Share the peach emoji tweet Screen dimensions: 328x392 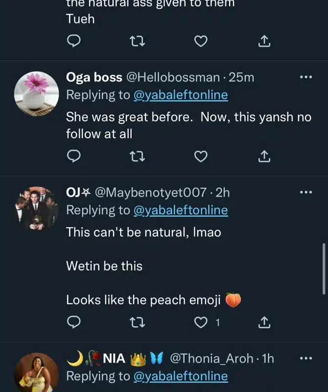pyautogui.click(x=264, y=322)
